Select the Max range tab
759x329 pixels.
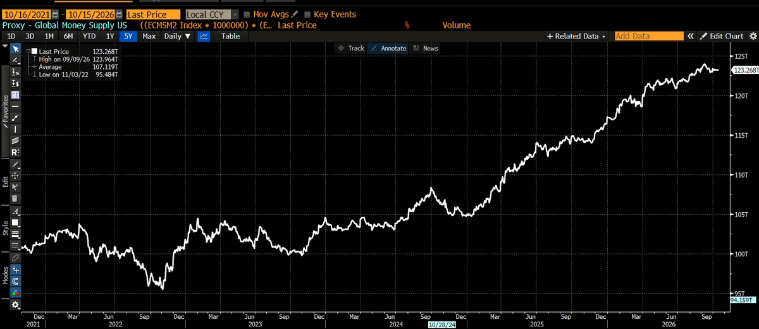click(149, 36)
